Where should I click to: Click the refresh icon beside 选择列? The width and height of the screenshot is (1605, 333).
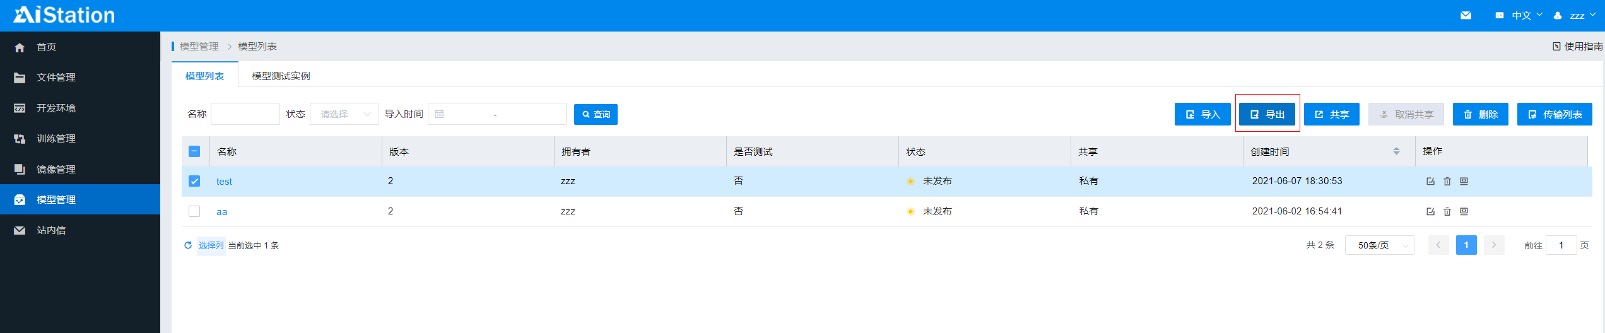(x=188, y=245)
